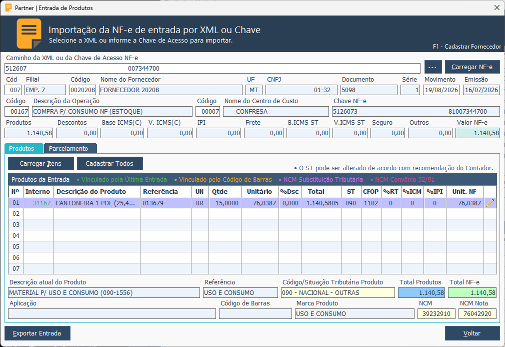Click the Descrição do Produto column header
505x347 pixels.
pyautogui.click(x=96, y=192)
